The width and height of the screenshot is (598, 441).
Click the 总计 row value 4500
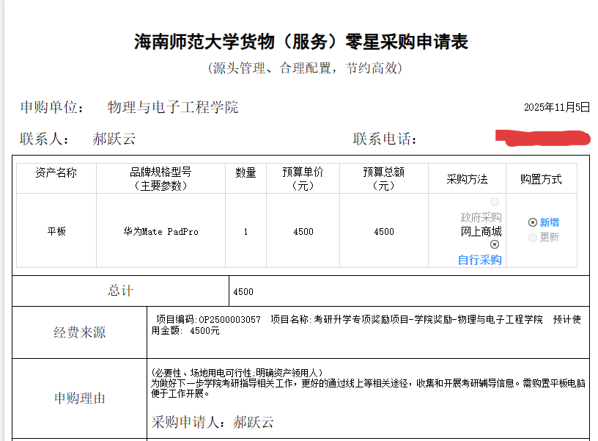[x=243, y=291]
